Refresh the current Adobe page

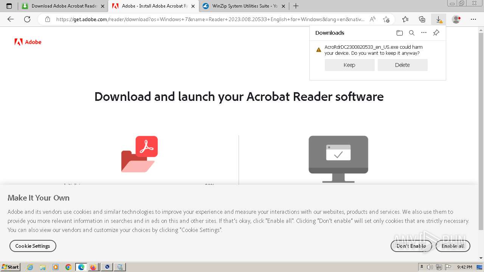(x=27, y=19)
